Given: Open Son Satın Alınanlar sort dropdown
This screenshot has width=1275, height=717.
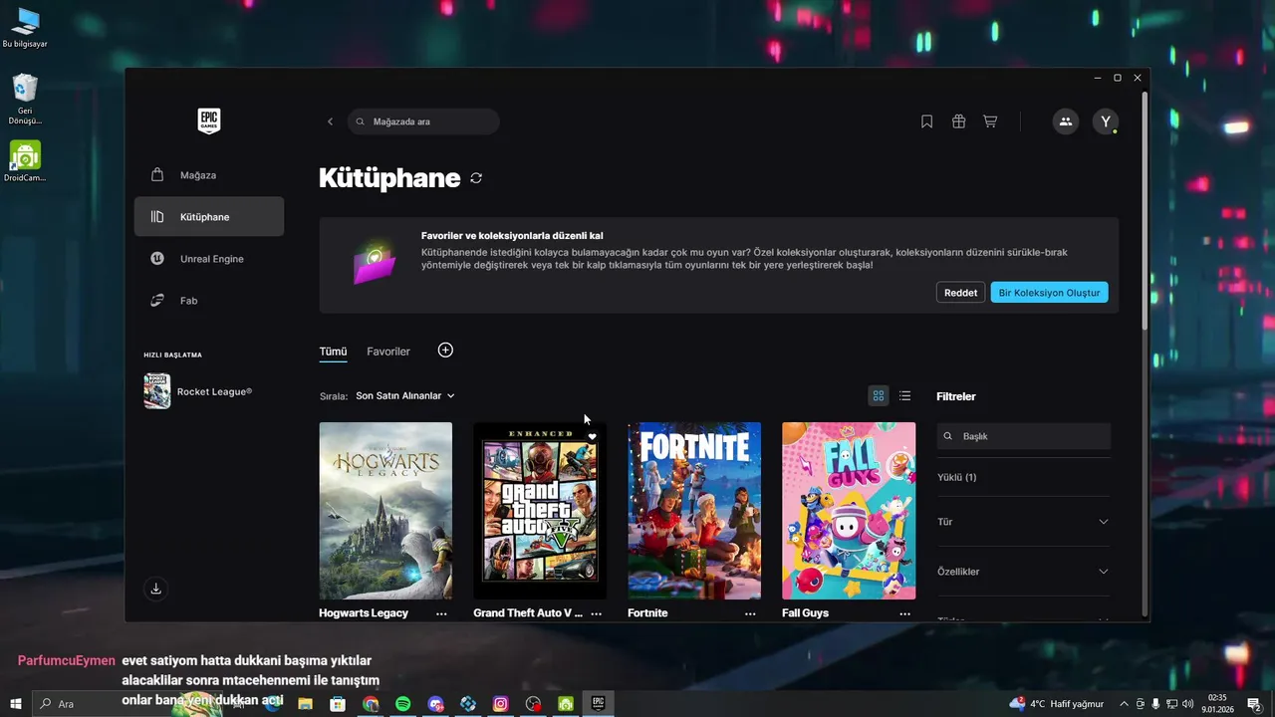Looking at the screenshot, I should coord(405,395).
